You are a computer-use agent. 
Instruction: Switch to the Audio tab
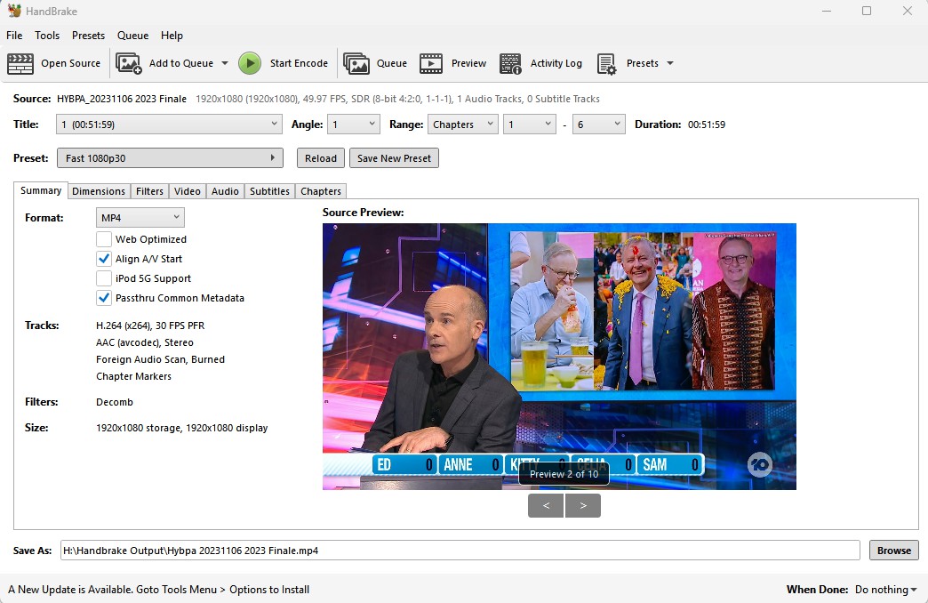225,191
